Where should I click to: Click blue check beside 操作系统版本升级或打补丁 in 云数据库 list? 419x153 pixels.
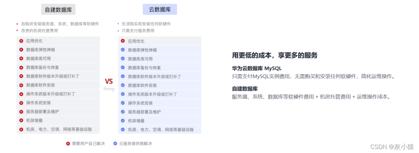point(123,94)
